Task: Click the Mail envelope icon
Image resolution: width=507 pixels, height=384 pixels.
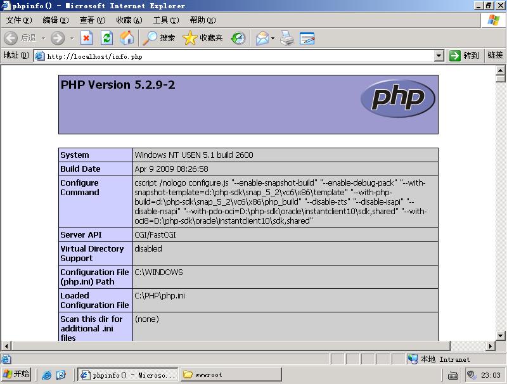Action: pos(262,38)
